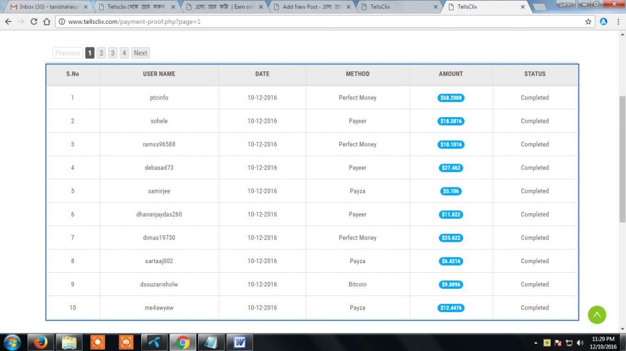Image resolution: width=626 pixels, height=351 pixels.
Task: Click the address bar URL field
Action: coord(306,21)
